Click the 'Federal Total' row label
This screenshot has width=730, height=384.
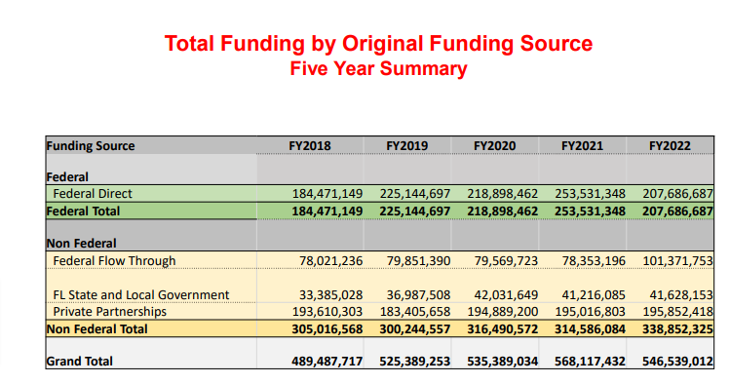pos(84,211)
